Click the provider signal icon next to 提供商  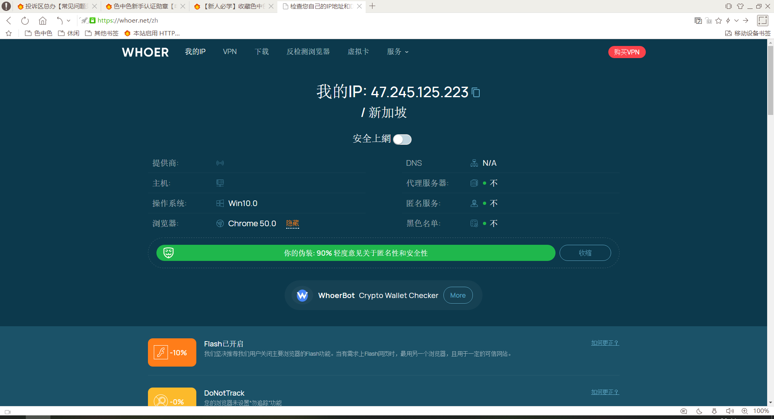tap(220, 163)
